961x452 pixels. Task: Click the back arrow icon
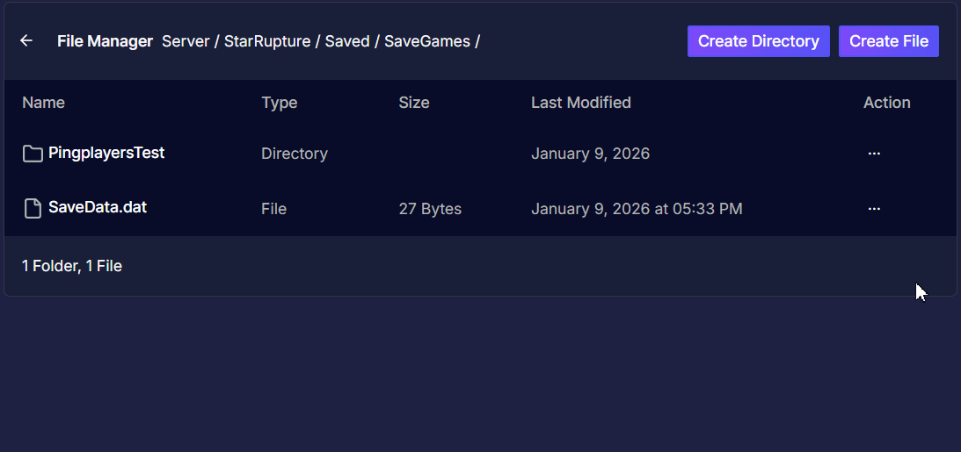[26, 40]
